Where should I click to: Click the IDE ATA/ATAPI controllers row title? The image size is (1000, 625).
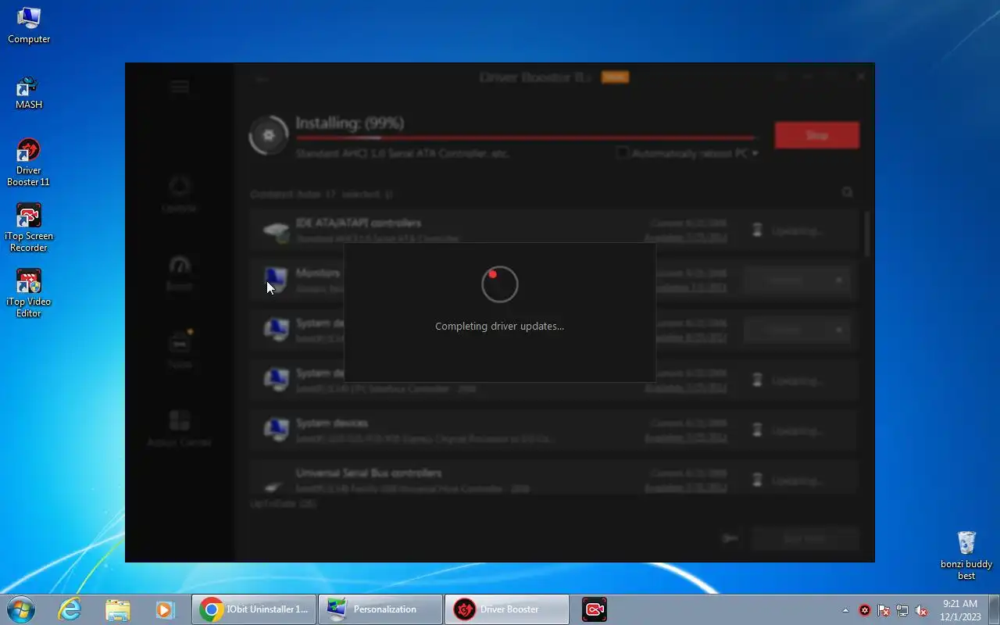tap(359, 223)
